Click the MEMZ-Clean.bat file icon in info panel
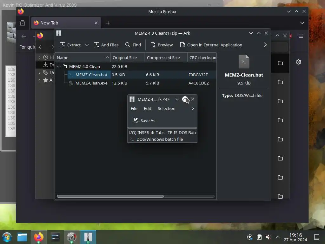Image resolution: width=325 pixels, height=244 pixels. [244, 62]
